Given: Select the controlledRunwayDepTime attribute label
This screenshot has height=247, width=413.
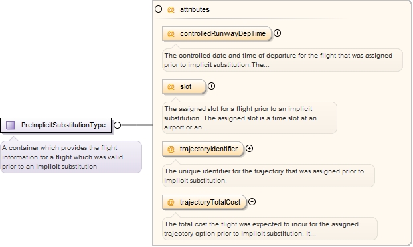Looking at the screenshot, I should pyautogui.click(x=223, y=33).
